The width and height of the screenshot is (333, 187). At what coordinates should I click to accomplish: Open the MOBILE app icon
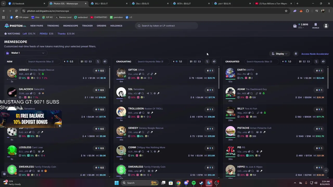point(316,26)
